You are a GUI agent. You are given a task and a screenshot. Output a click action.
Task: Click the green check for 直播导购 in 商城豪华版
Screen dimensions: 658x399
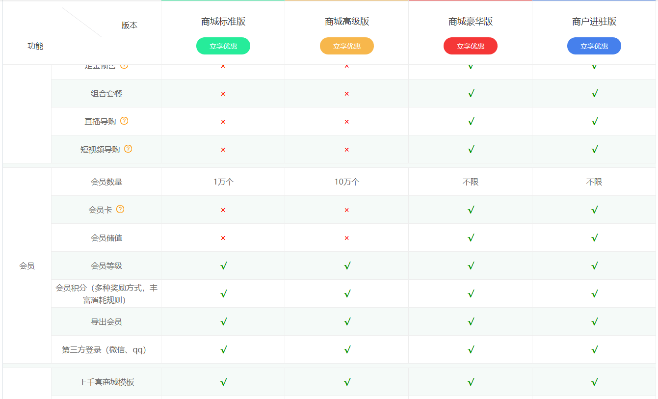(471, 122)
